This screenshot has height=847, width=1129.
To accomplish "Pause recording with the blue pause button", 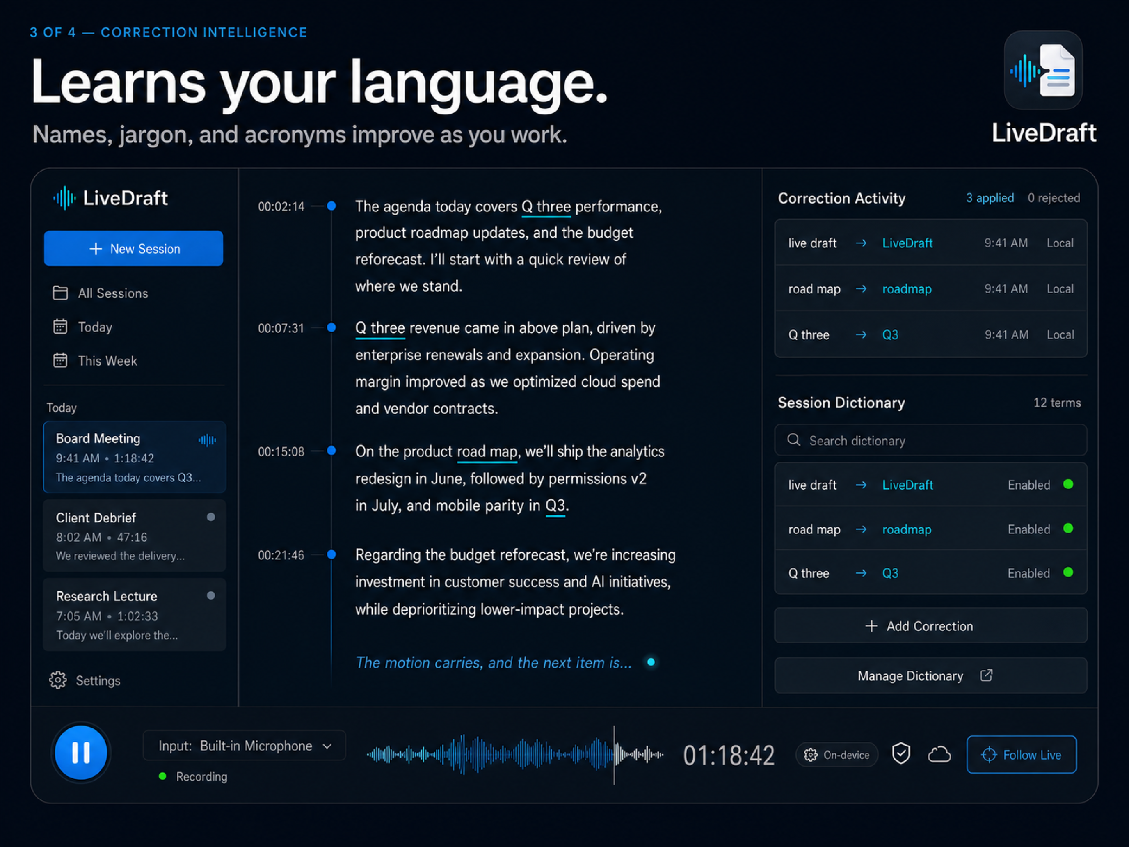I will pyautogui.click(x=81, y=753).
